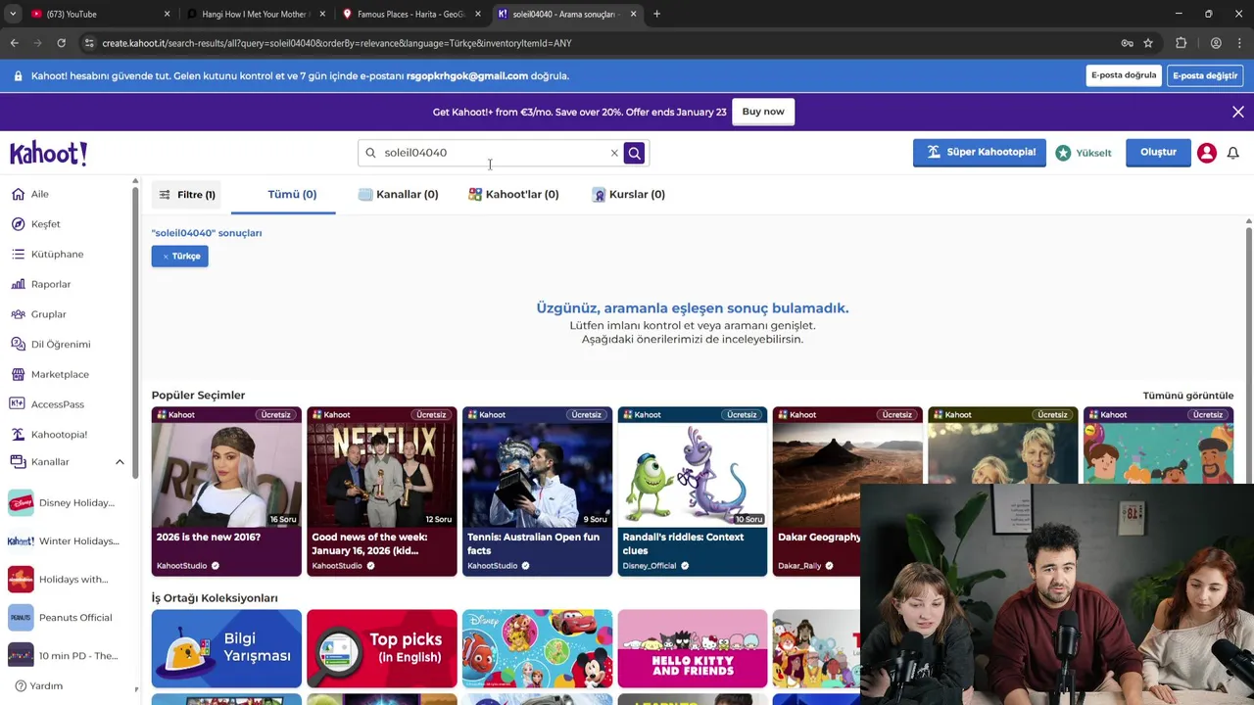Click the Süper Kahootopia! button
1254x705 pixels.
click(x=980, y=153)
